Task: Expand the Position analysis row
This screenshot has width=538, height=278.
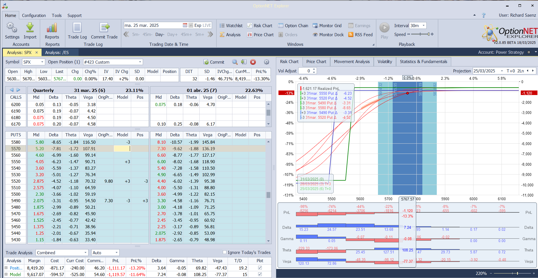Action: click(6, 268)
